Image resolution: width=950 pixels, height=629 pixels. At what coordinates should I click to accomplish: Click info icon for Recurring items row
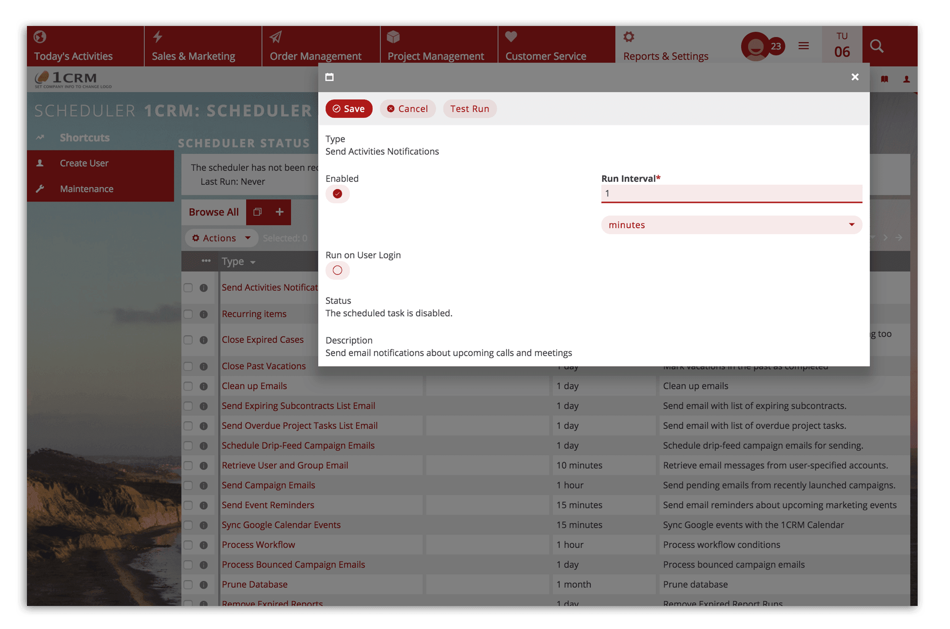tap(204, 314)
